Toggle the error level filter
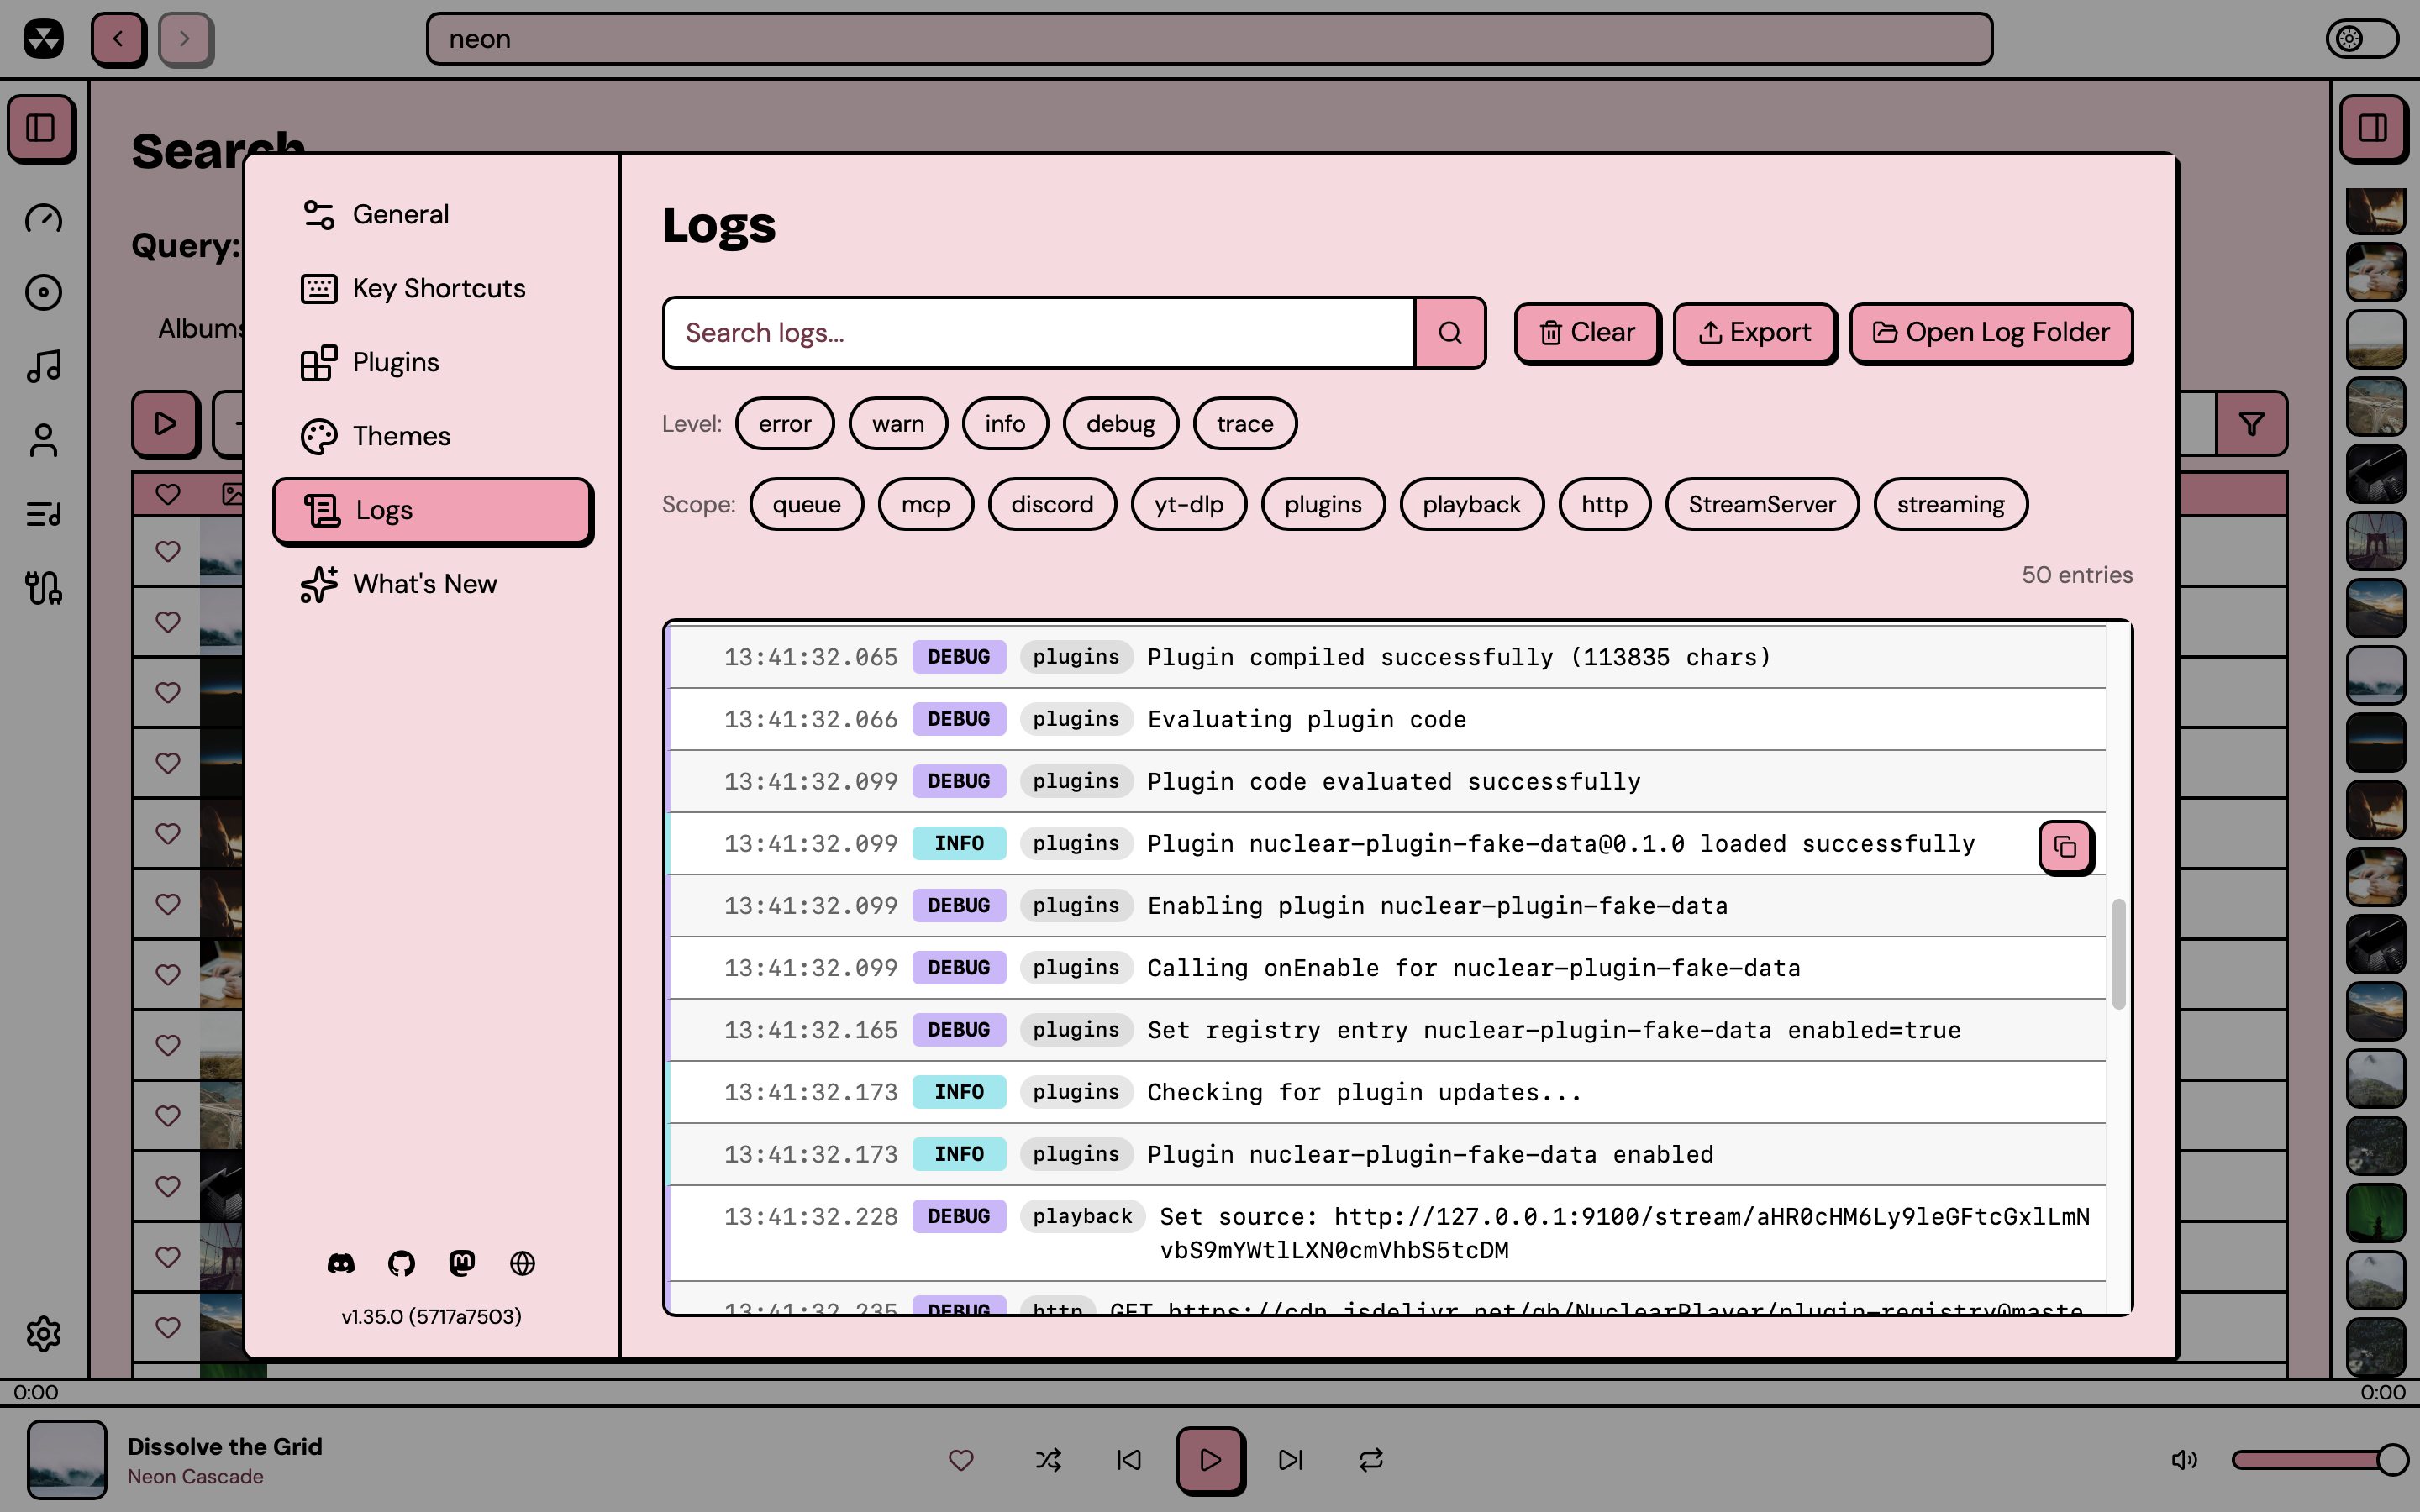The height and width of the screenshot is (1512, 2420). click(784, 424)
